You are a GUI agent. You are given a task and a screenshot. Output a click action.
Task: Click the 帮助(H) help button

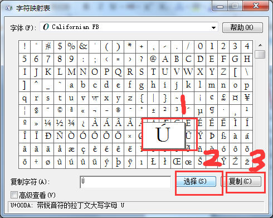click(242, 28)
